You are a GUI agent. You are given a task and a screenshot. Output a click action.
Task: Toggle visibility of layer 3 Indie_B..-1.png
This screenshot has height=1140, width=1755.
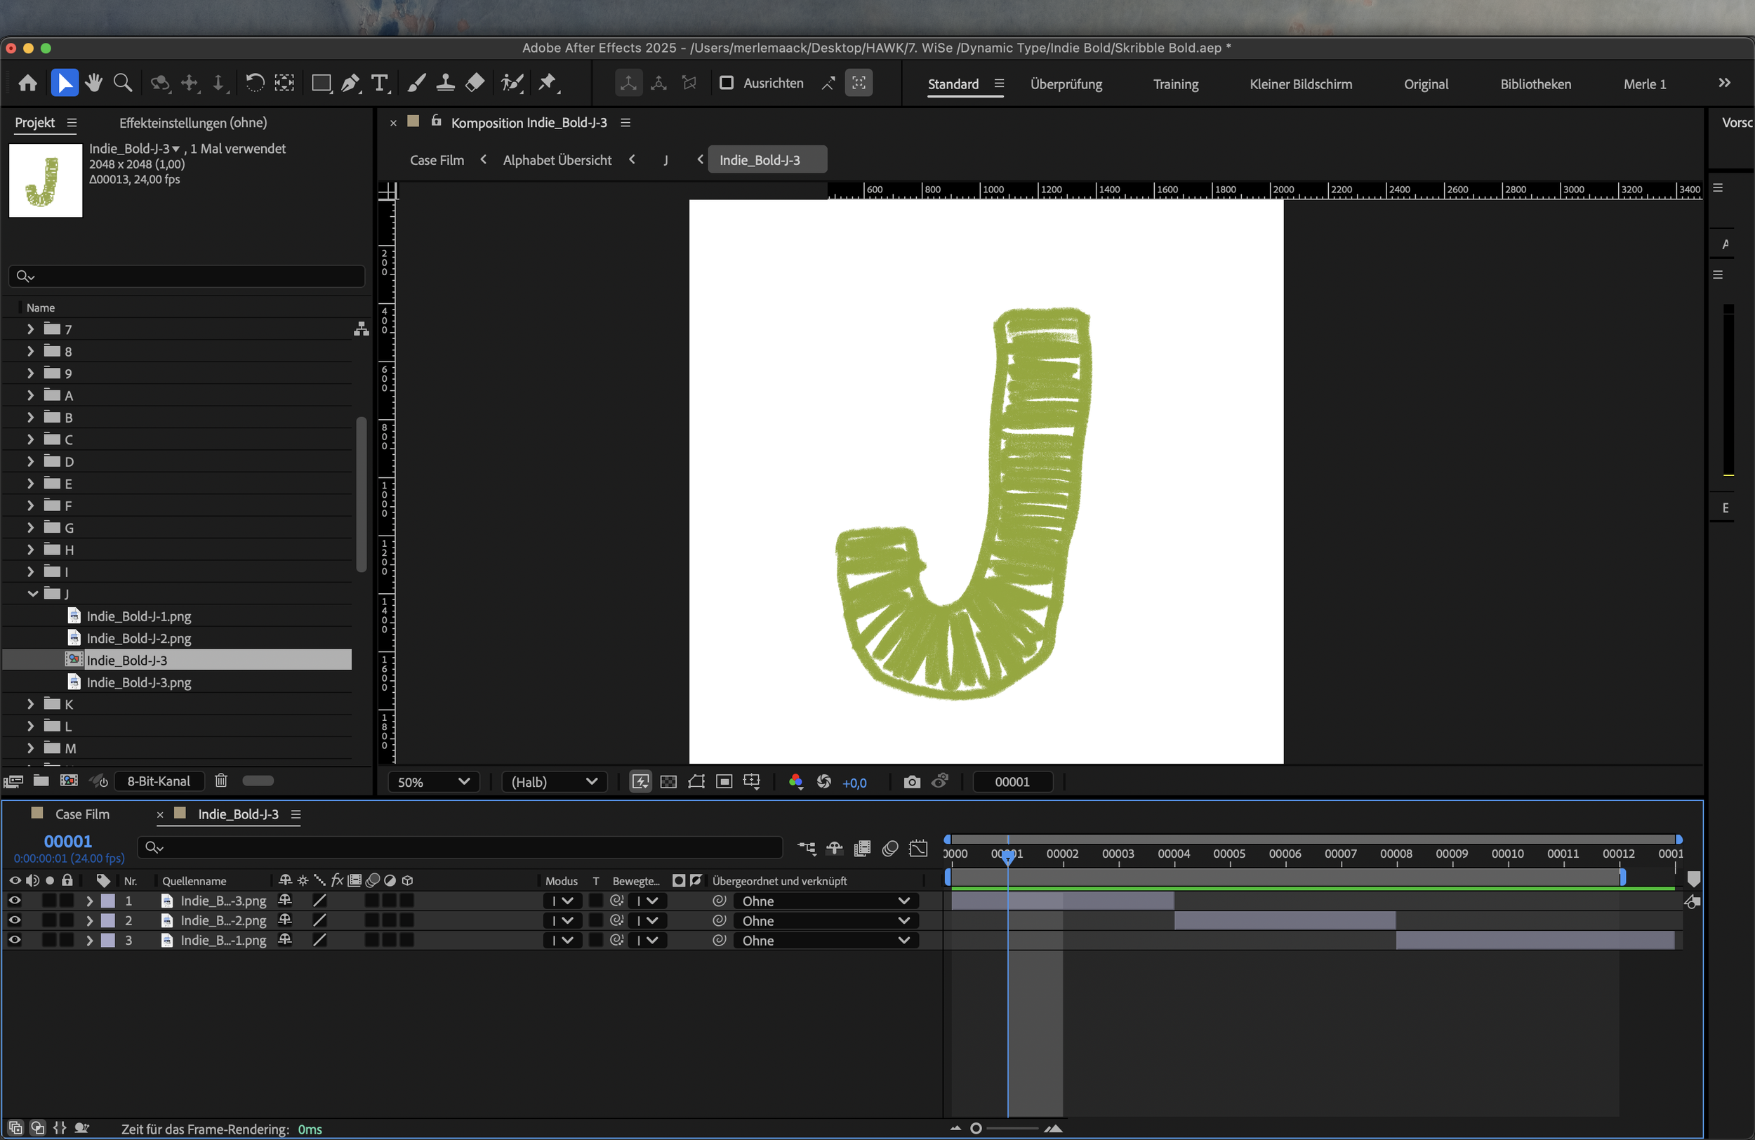coord(15,939)
